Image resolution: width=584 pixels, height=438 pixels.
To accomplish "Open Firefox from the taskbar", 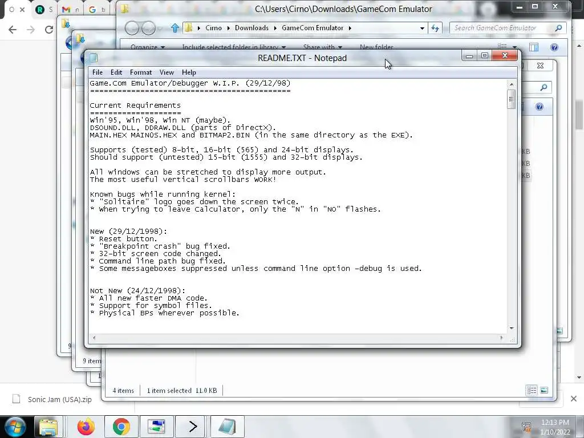I will point(86,427).
